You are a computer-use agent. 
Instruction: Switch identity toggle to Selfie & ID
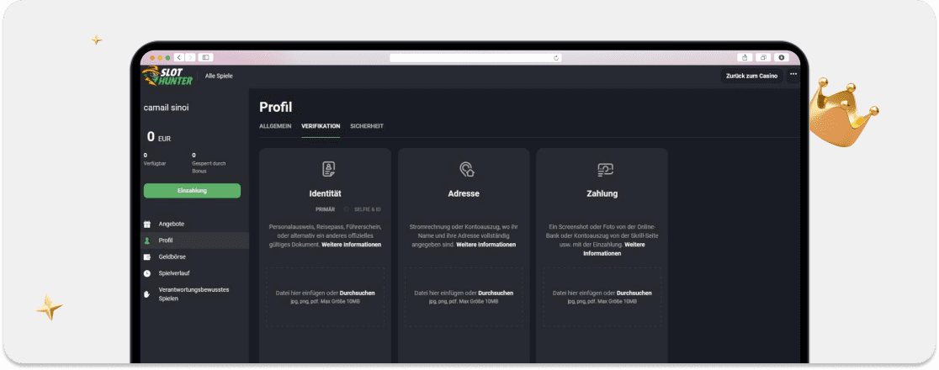367,209
